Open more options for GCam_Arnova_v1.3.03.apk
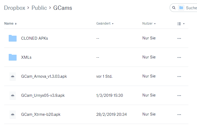Viewport: 197px width, 129px height. coord(179,77)
